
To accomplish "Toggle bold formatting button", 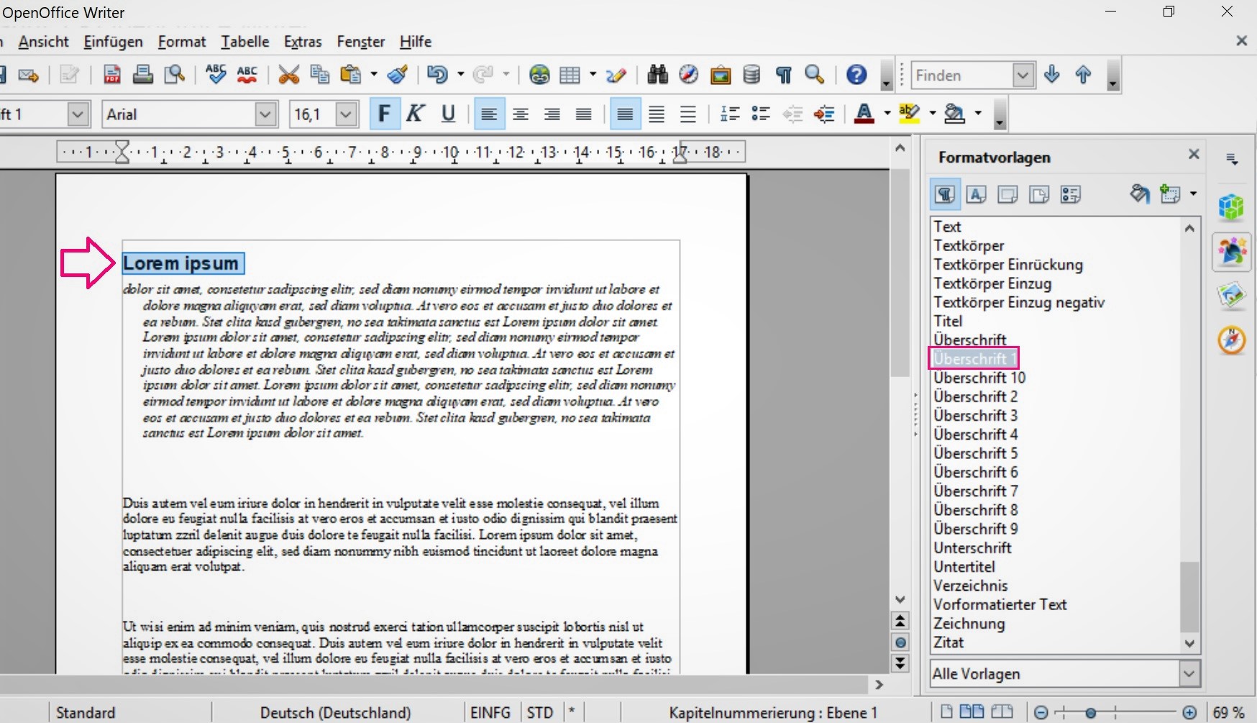I will (385, 114).
